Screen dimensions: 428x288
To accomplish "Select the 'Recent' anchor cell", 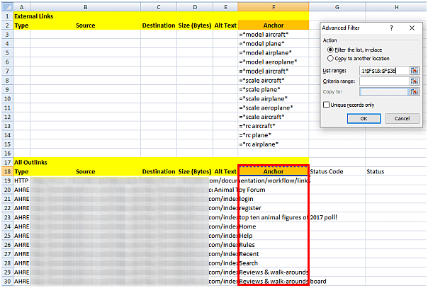I will (x=274, y=254).
